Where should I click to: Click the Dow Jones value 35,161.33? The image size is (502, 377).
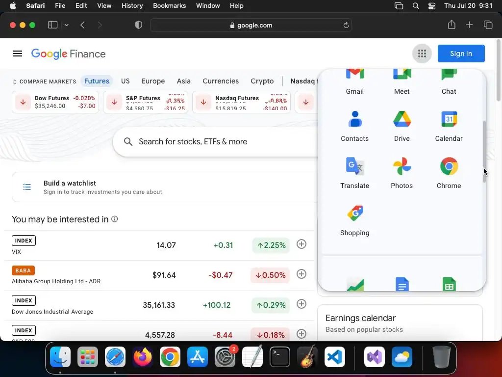pos(159,305)
